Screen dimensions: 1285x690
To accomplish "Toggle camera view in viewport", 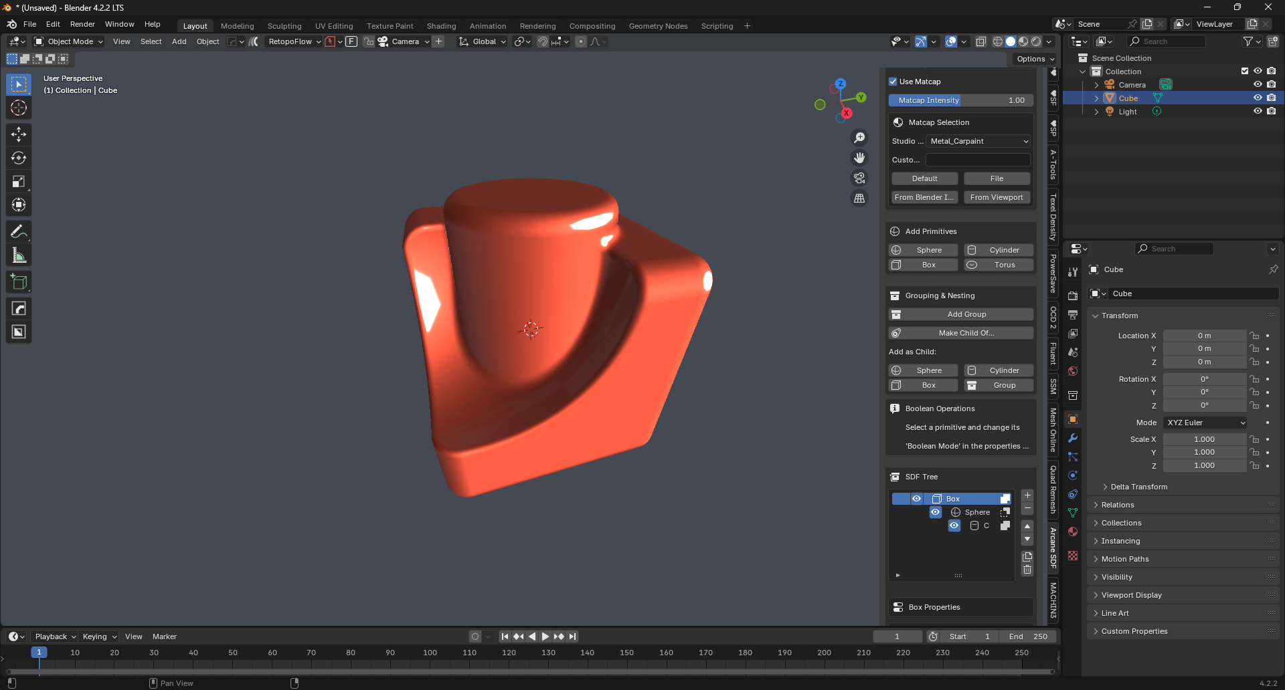I will [x=859, y=178].
